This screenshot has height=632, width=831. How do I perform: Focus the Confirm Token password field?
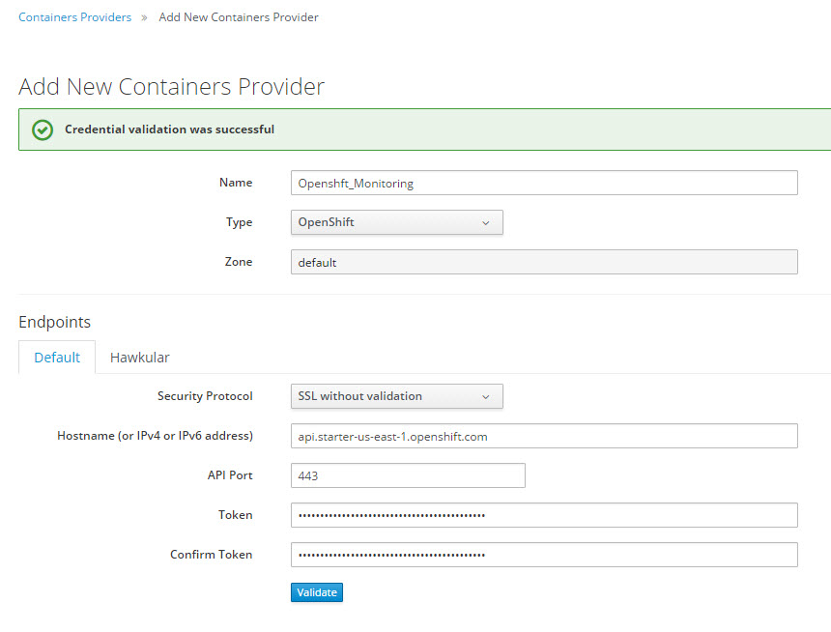click(543, 555)
